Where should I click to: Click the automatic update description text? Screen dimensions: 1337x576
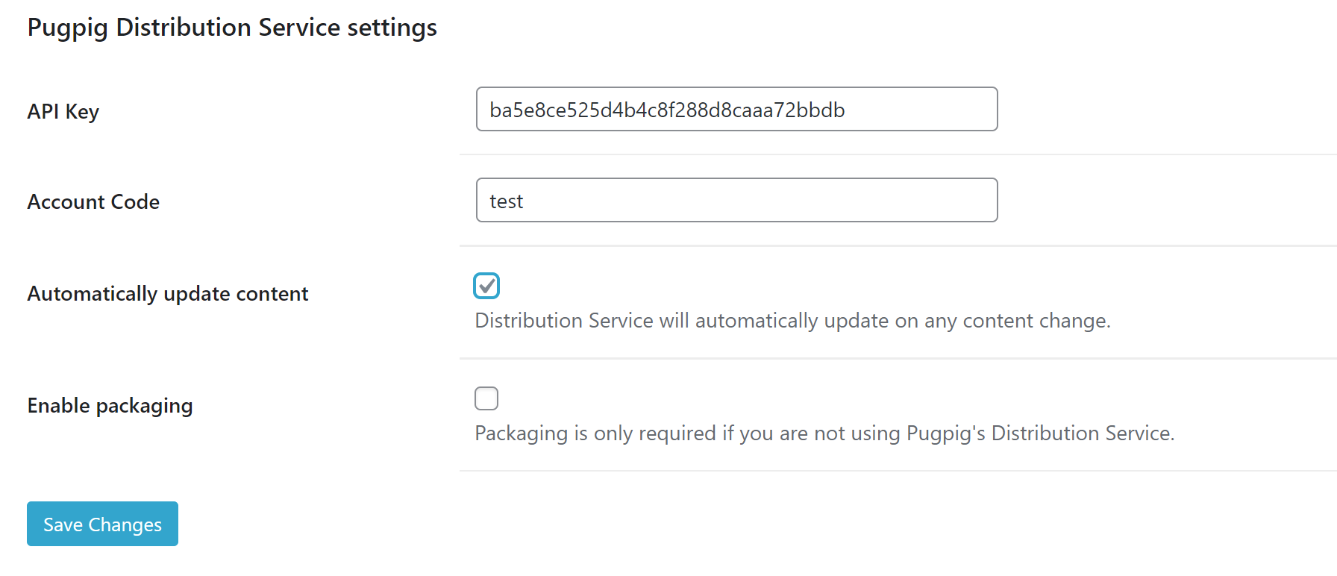792,321
